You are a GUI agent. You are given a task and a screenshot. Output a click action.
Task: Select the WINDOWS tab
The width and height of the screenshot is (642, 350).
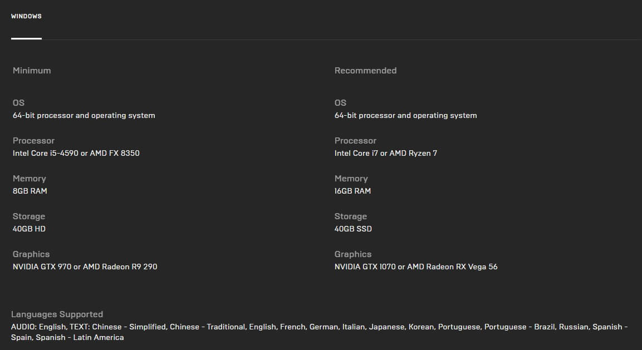26,17
